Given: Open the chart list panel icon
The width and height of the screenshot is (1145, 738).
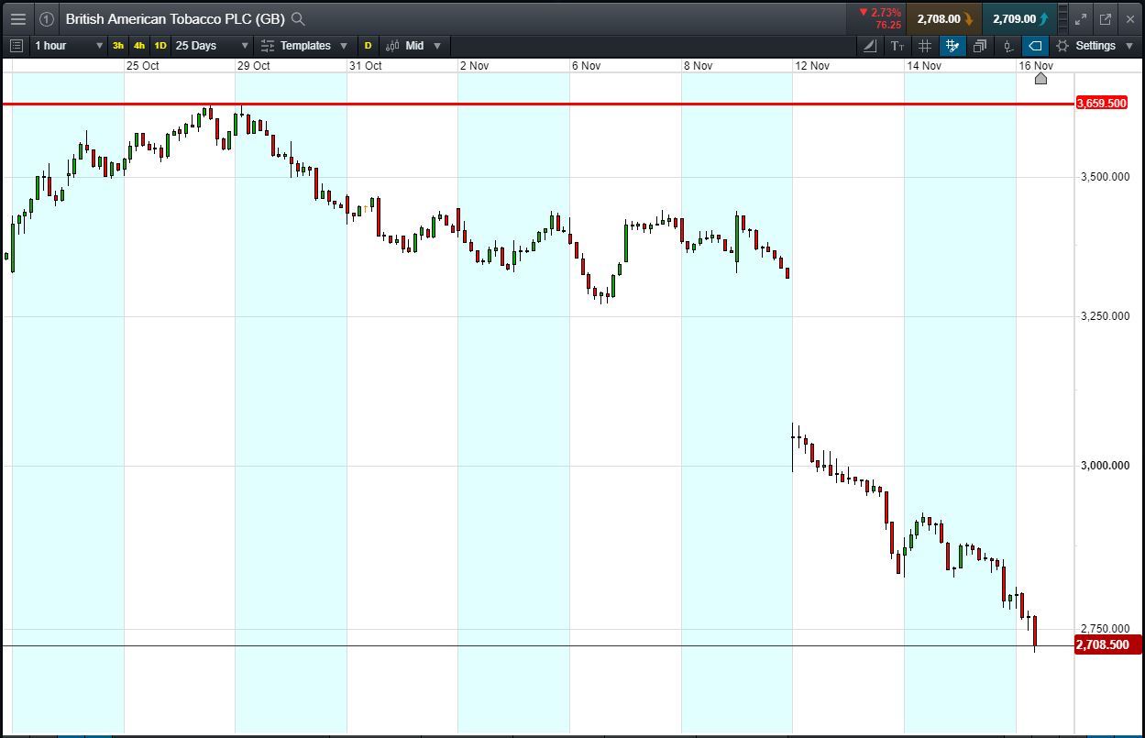Looking at the screenshot, I should coord(16,45).
